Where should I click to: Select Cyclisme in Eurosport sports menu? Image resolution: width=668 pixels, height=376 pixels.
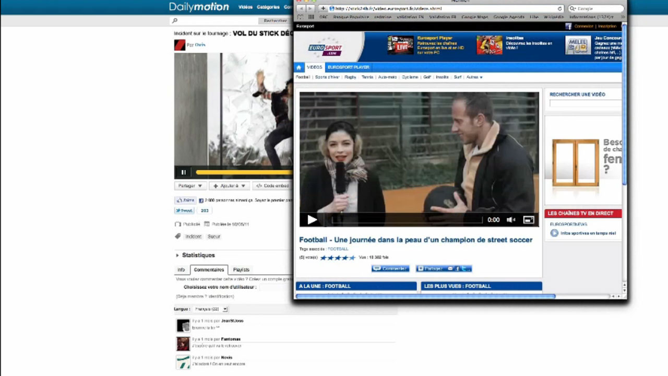click(x=410, y=77)
